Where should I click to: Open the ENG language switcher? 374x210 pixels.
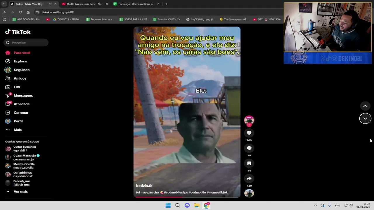[337, 205]
